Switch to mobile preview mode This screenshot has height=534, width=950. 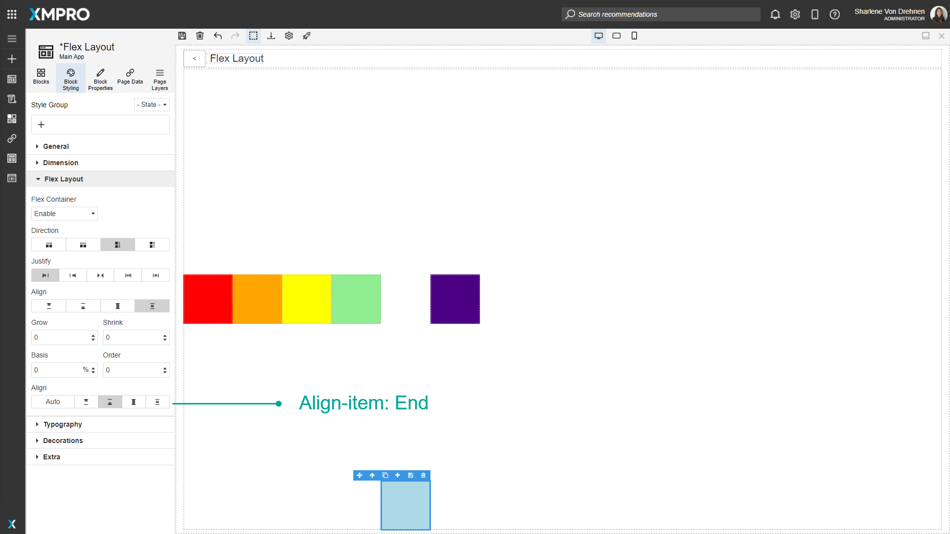point(634,36)
